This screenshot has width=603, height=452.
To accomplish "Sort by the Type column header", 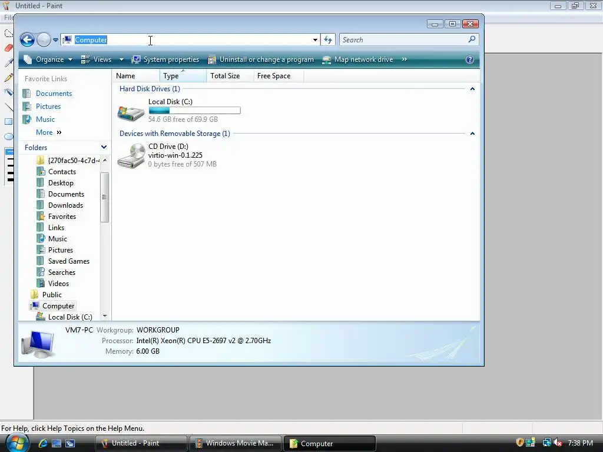I will 183,76.
